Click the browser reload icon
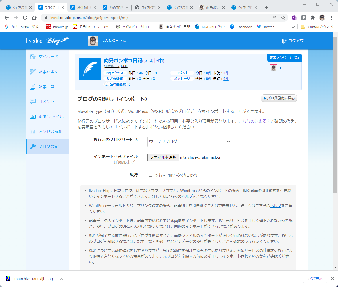This screenshot has height=287, width=338. click(x=25, y=18)
